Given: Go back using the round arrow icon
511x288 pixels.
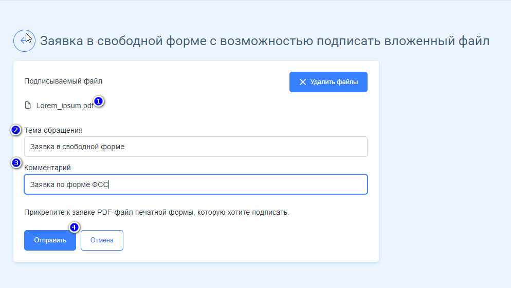Looking at the screenshot, I should pyautogui.click(x=25, y=40).
